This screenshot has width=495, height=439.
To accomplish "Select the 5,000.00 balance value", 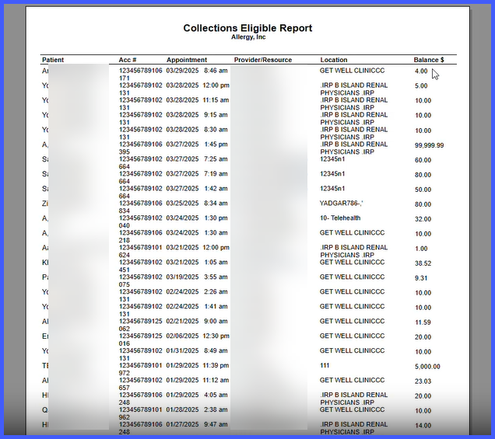I will pyautogui.click(x=427, y=367).
